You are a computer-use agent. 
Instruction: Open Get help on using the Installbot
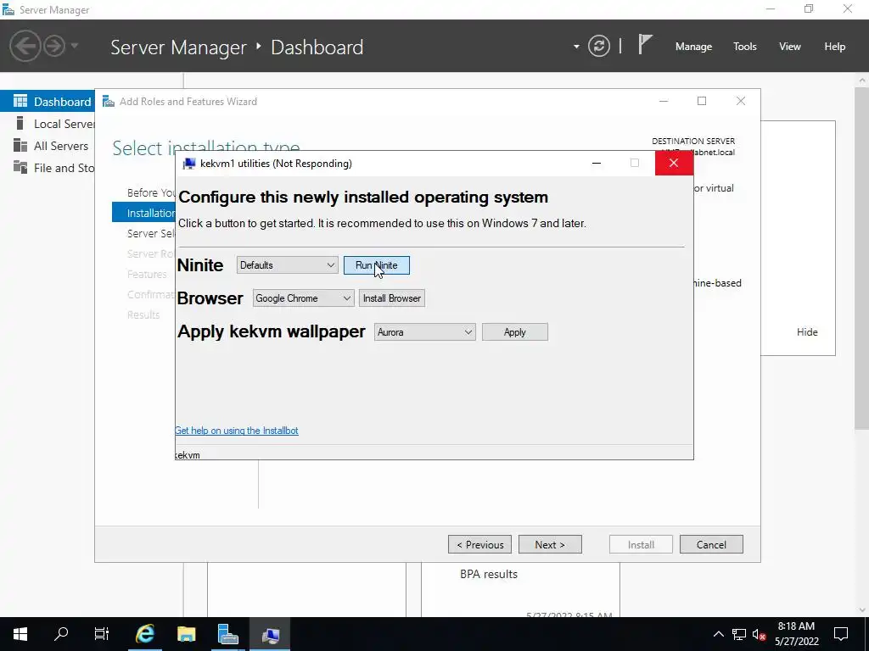coord(237,430)
